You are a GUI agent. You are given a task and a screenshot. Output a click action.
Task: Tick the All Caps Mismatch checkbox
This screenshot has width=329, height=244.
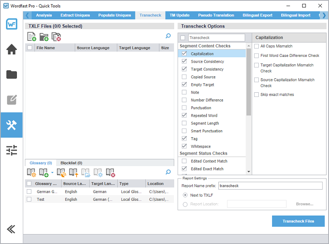257,46
